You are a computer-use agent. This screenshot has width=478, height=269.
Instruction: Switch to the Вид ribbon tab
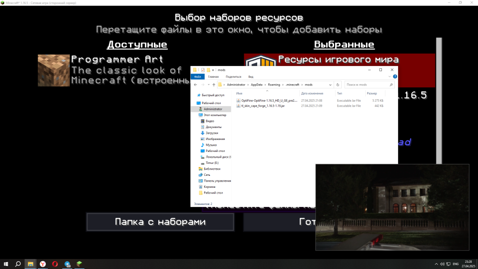(x=250, y=77)
